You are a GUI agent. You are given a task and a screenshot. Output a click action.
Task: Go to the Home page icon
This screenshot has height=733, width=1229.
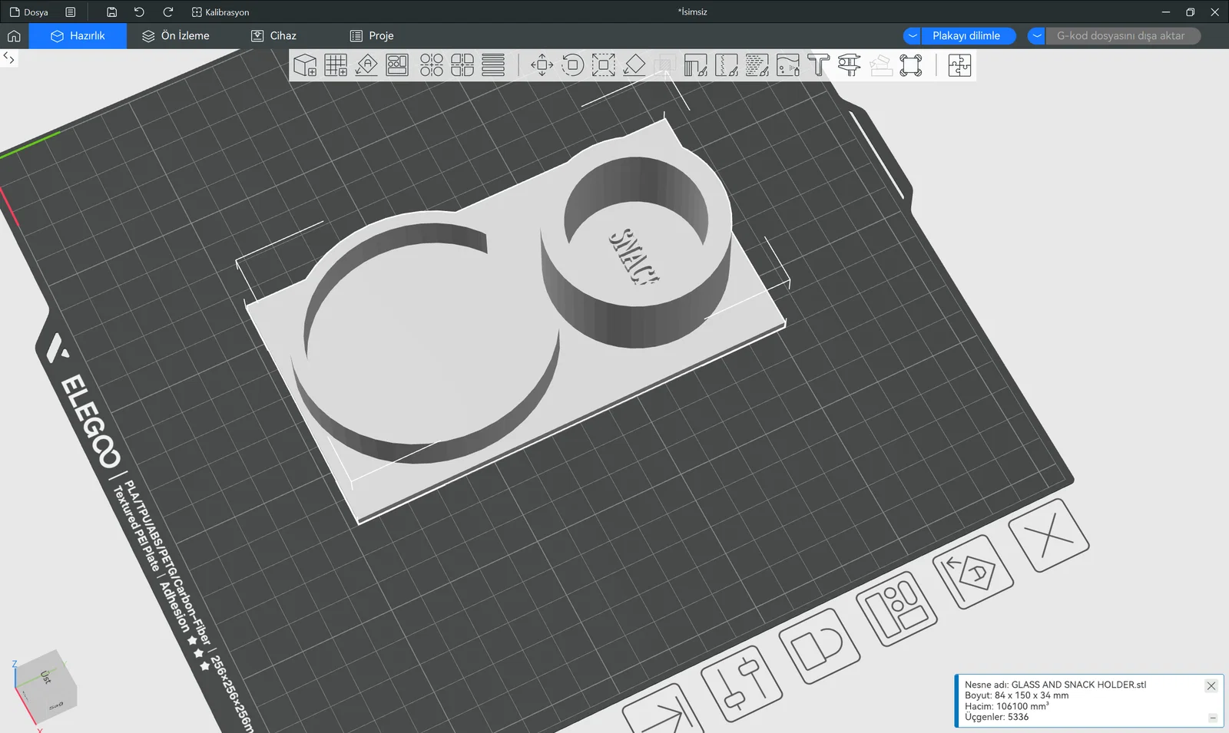click(x=14, y=36)
